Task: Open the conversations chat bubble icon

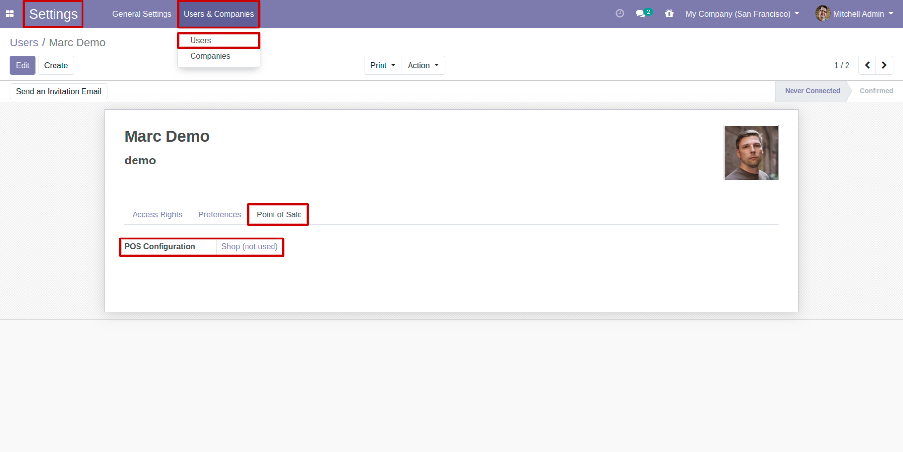Action: (640, 14)
